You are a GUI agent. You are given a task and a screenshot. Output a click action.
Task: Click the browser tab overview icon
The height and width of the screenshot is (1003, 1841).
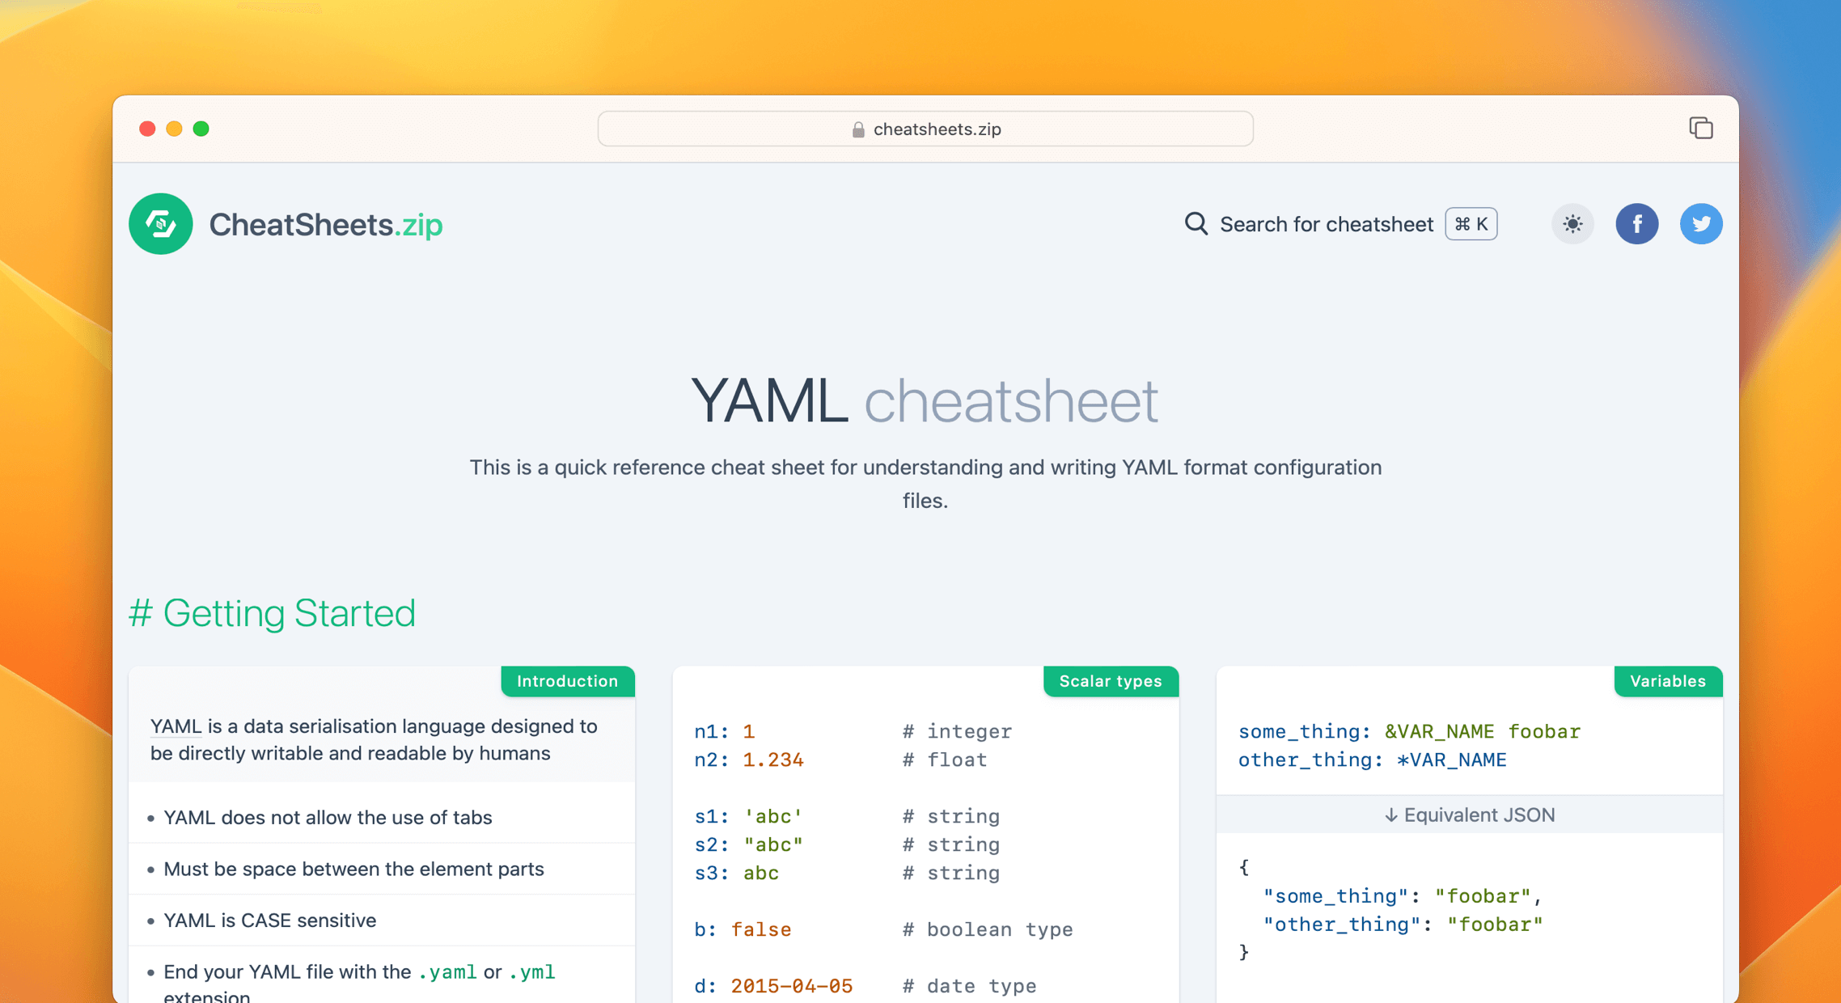click(1700, 128)
